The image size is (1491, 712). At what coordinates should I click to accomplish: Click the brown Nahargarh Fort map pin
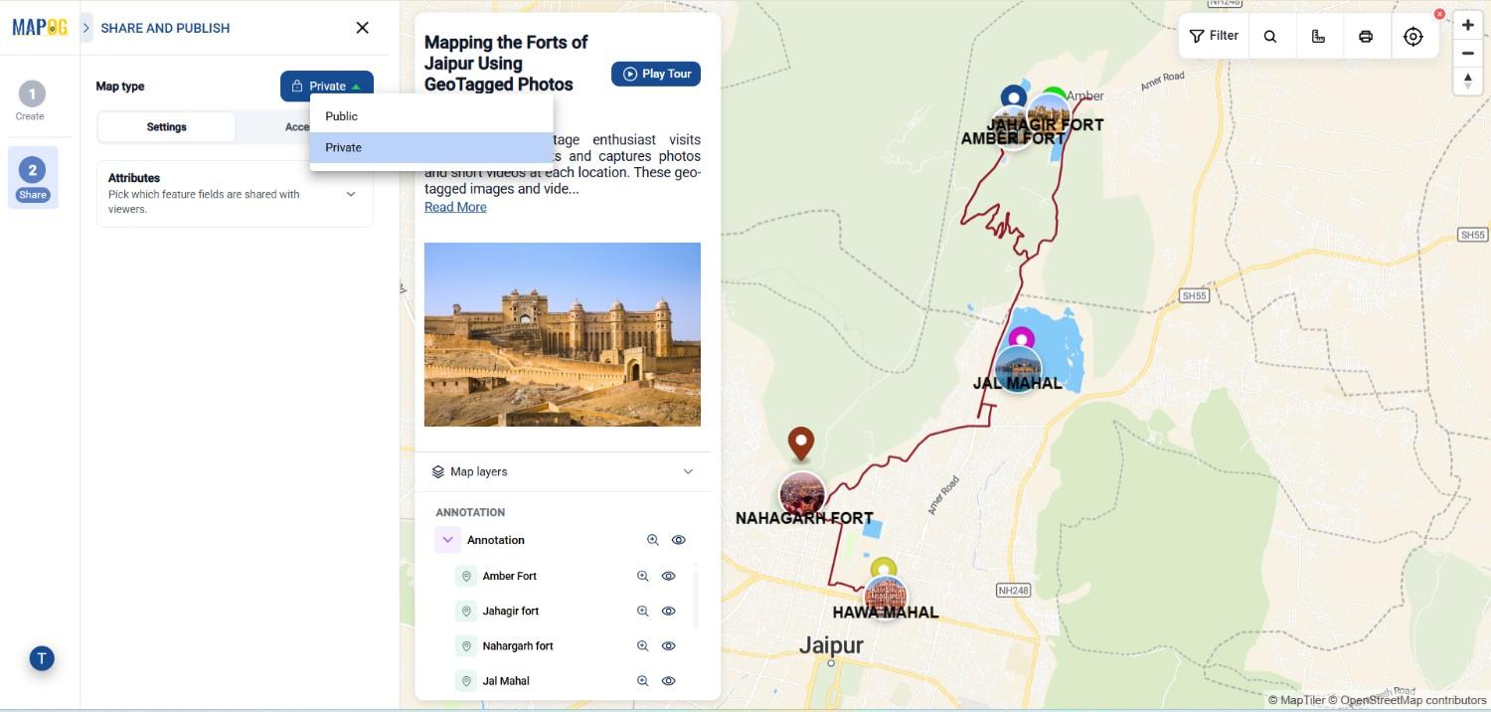[801, 444]
